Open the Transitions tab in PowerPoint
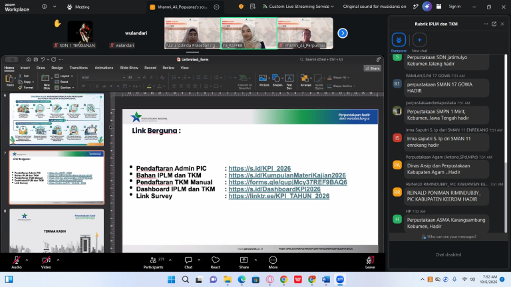This screenshot has height=287, width=511. click(x=79, y=68)
